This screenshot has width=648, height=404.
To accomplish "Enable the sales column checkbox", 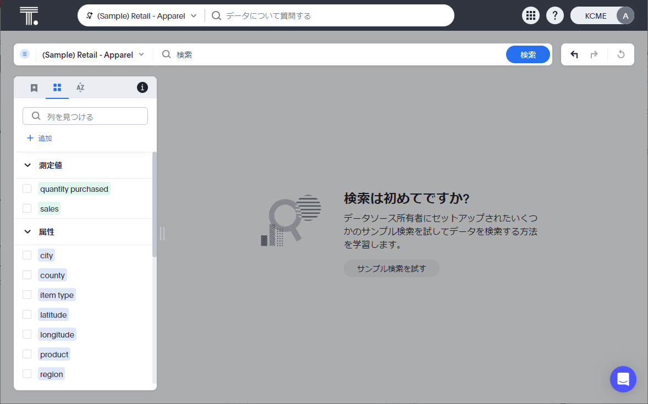I will tap(27, 208).
